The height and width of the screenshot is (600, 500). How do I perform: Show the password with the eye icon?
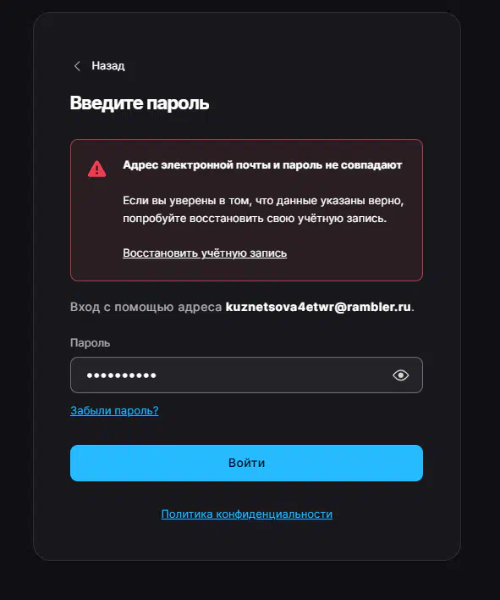tap(400, 375)
